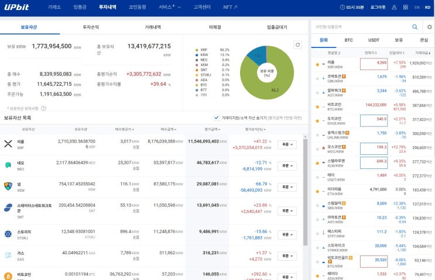The width and height of the screenshot is (435, 280).
Task: Uncheck 거래미지원/소액 자산 숨기기 checkbox
Action: point(217,117)
